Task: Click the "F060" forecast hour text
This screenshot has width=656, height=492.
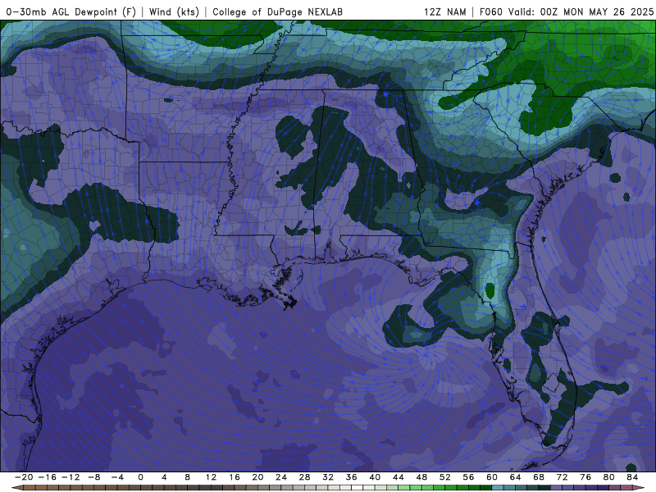Action: click(x=490, y=11)
